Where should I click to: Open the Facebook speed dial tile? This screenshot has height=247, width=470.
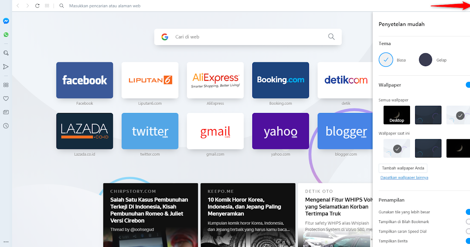tap(85, 80)
